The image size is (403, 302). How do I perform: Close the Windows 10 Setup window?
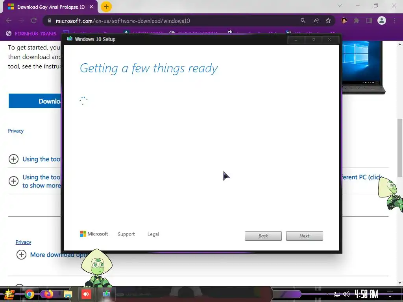click(x=329, y=40)
